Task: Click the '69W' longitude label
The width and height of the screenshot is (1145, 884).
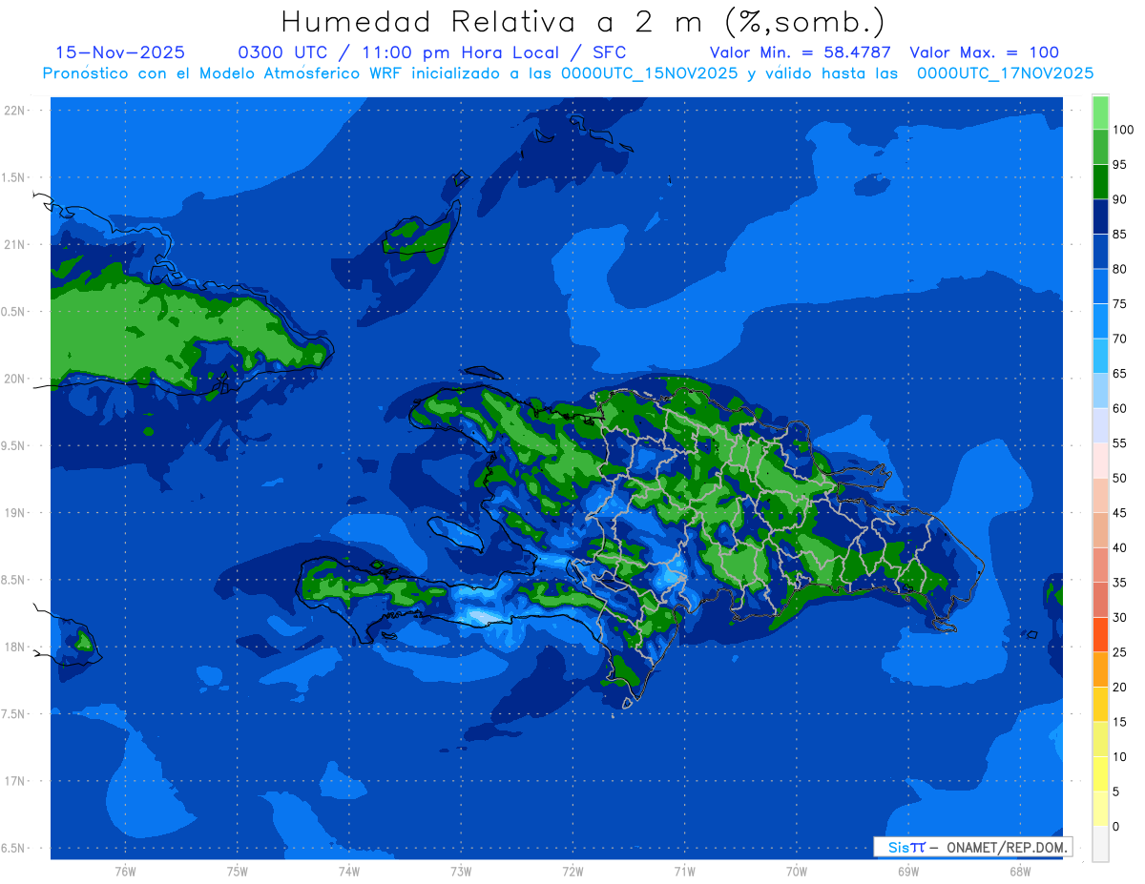Action: 907,871
